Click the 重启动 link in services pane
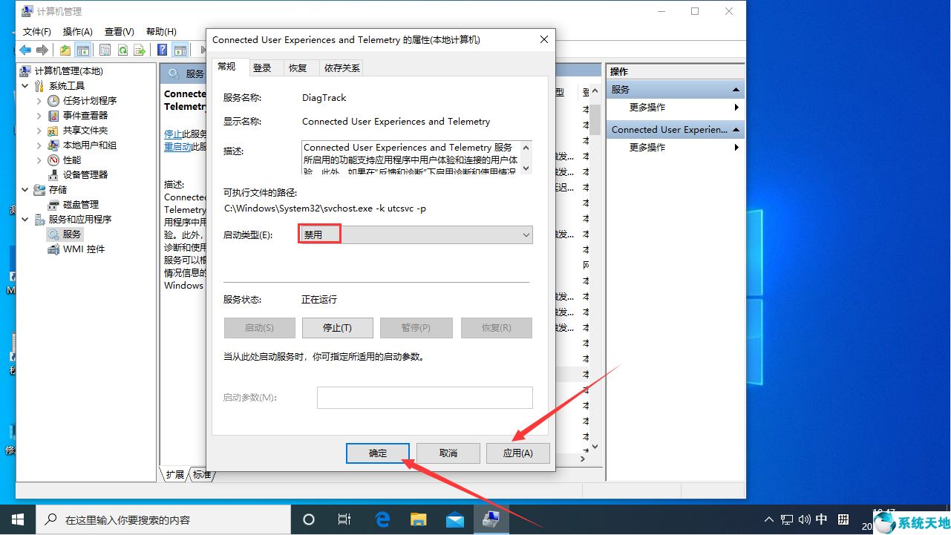 177,146
